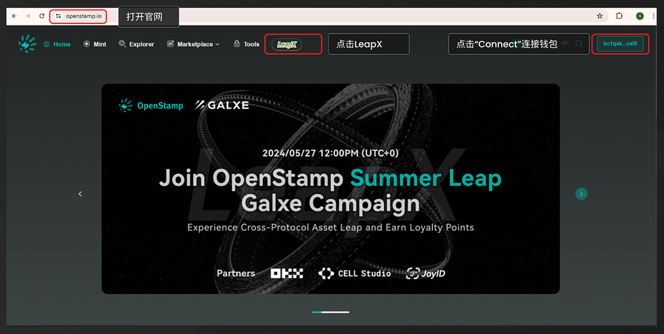
Task: Open the Chrome profile avatar
Action: [640, 16]
